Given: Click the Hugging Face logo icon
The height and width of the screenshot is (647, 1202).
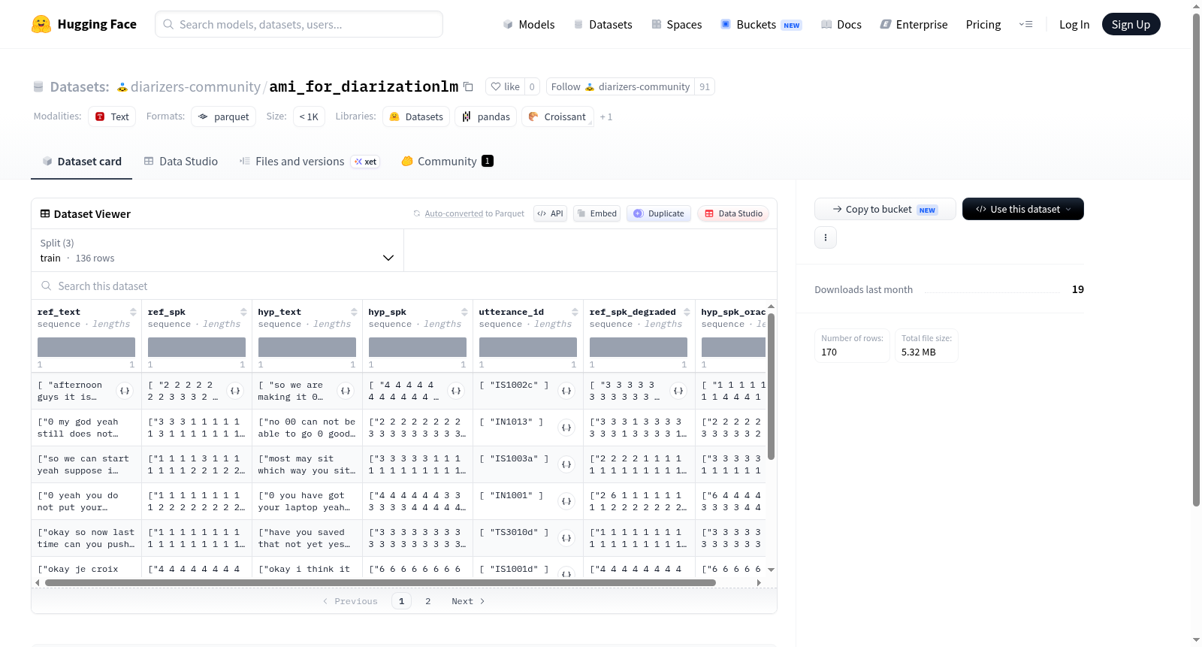Looking at the screenshot, I should coord(41,24).
